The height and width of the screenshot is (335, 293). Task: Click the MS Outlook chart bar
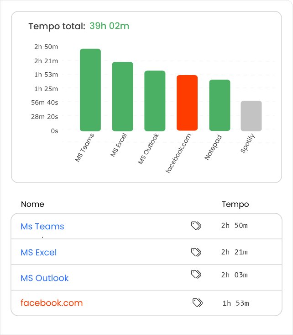[155, 101]
